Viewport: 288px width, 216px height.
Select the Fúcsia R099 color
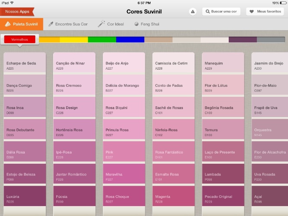click(x=74, y=196)
